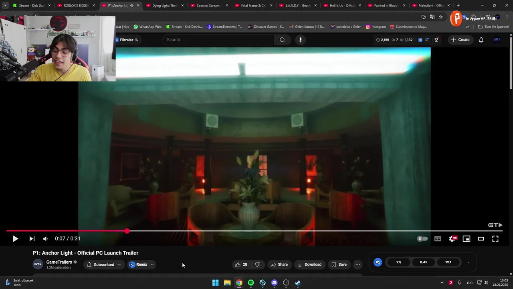Show more bookmarks chevron
The height and width of the screenshot is (289, 513).
[x=467, y=27]
